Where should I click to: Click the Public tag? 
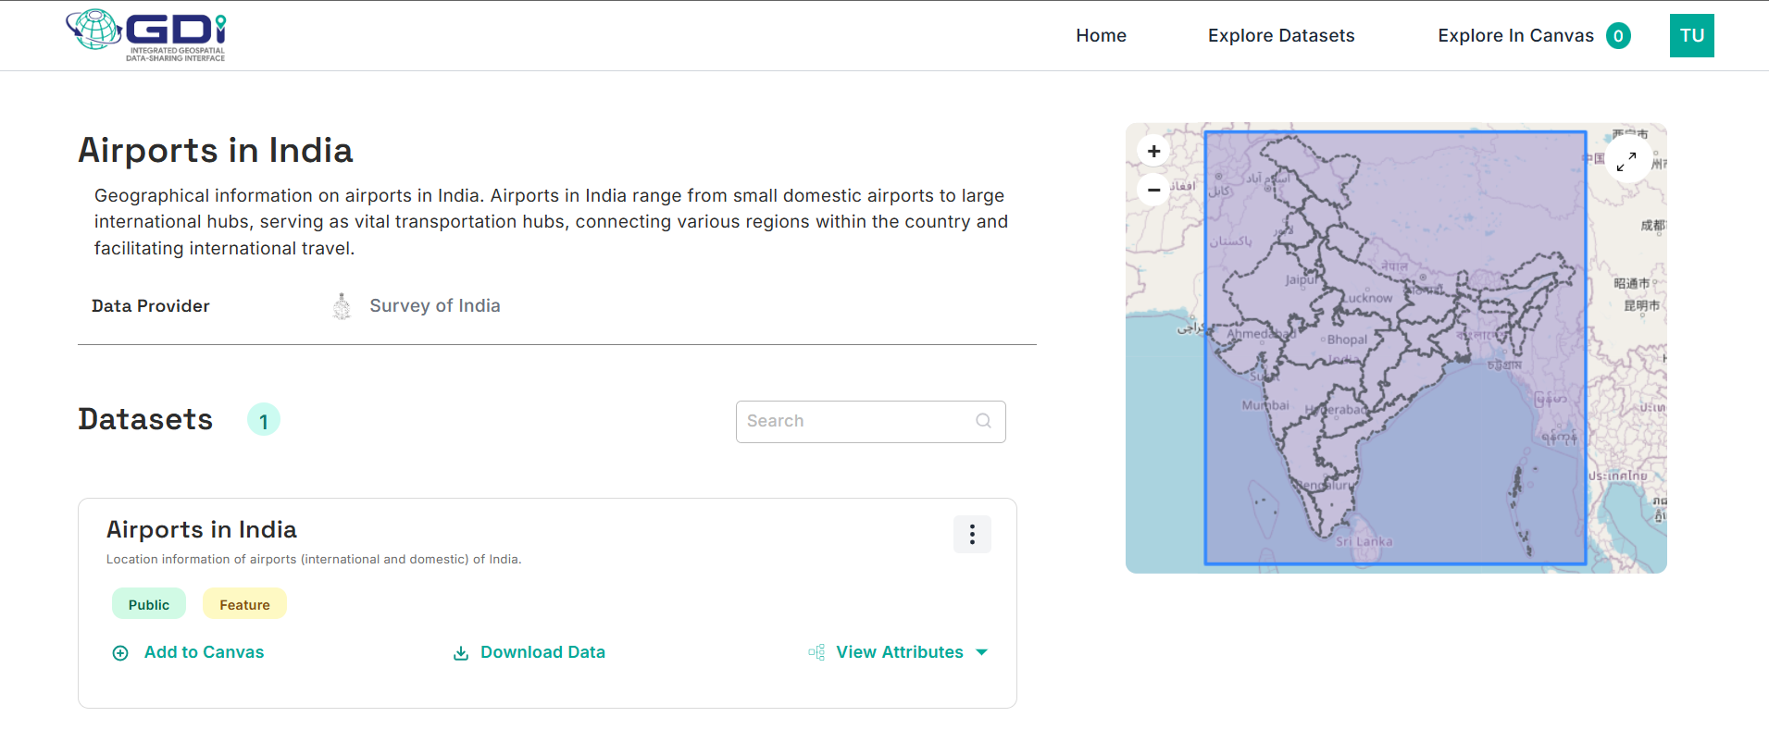(149, 604)
